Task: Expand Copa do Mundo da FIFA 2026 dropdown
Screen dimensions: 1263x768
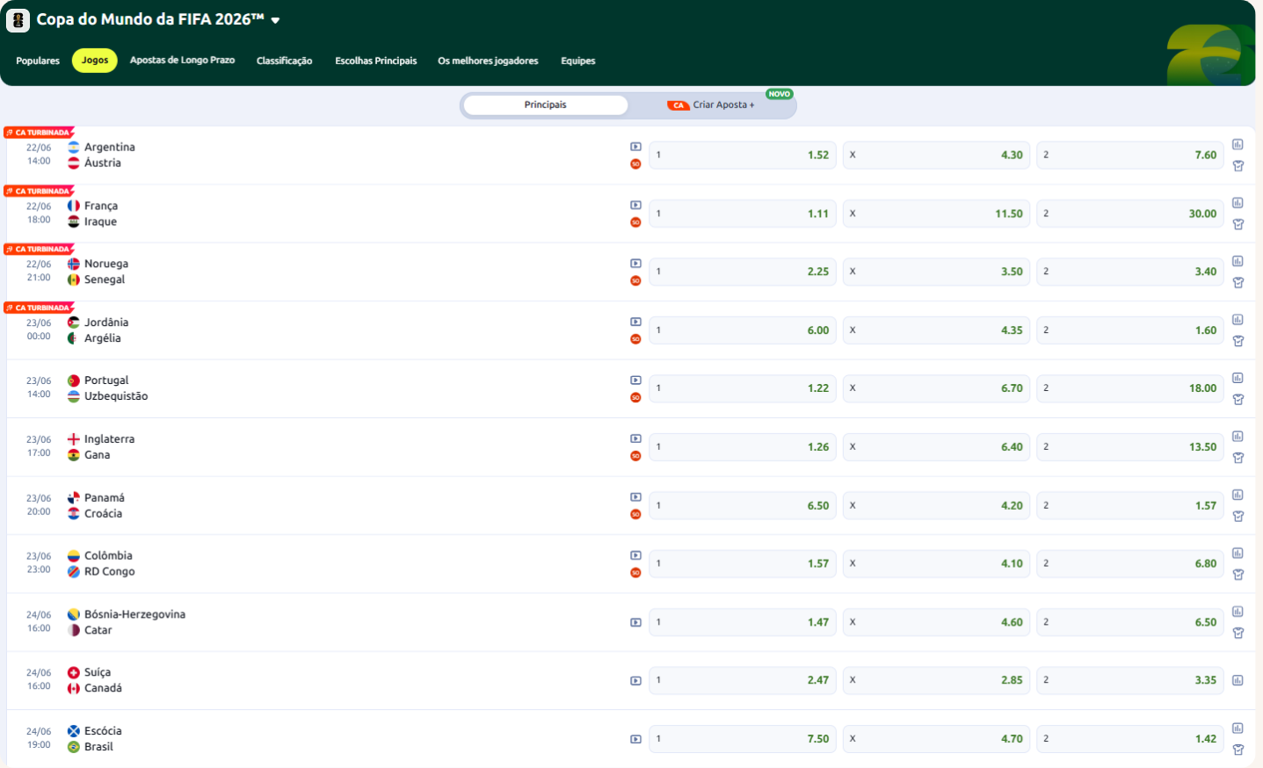Action: click(x=275, y=20)
